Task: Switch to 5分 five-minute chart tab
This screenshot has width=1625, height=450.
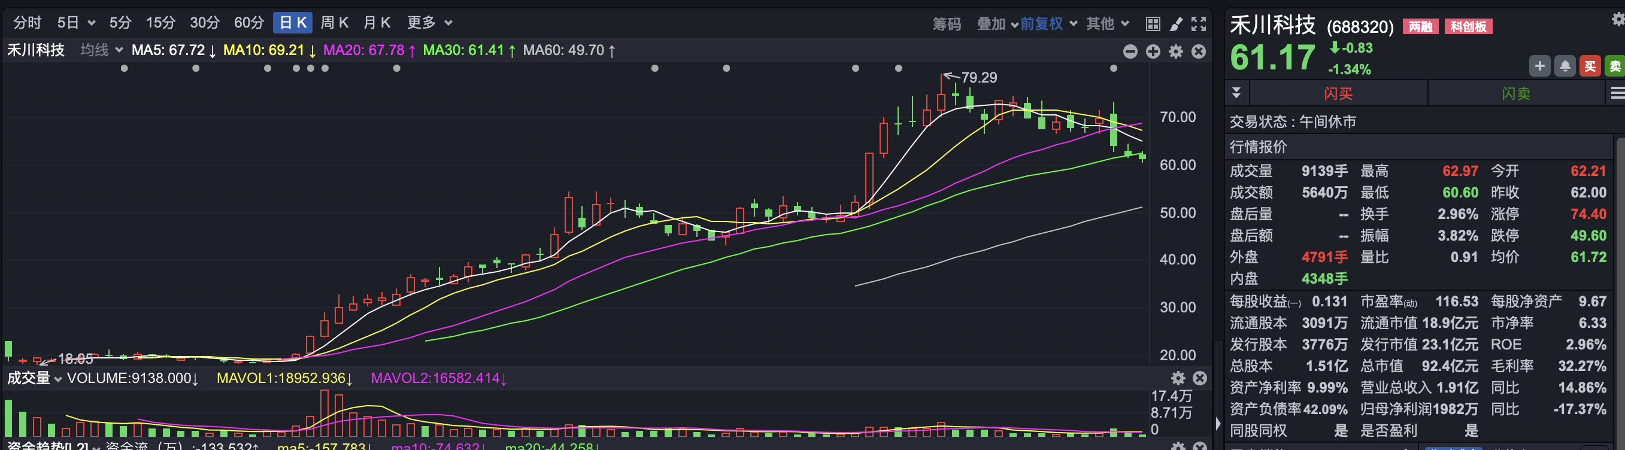Action: click(120, 23)
